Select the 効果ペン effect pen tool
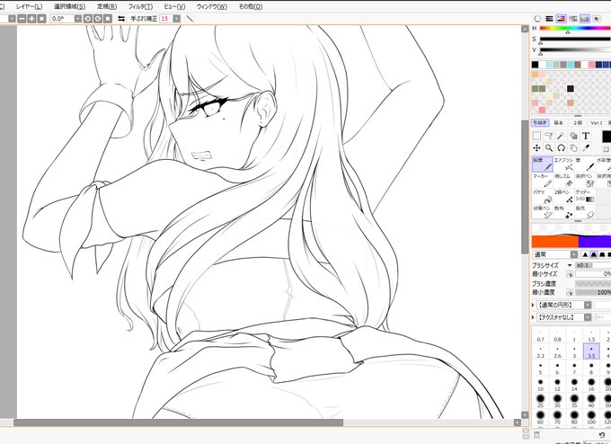Viewport: 611px width, 444px height. coord(543,212)
